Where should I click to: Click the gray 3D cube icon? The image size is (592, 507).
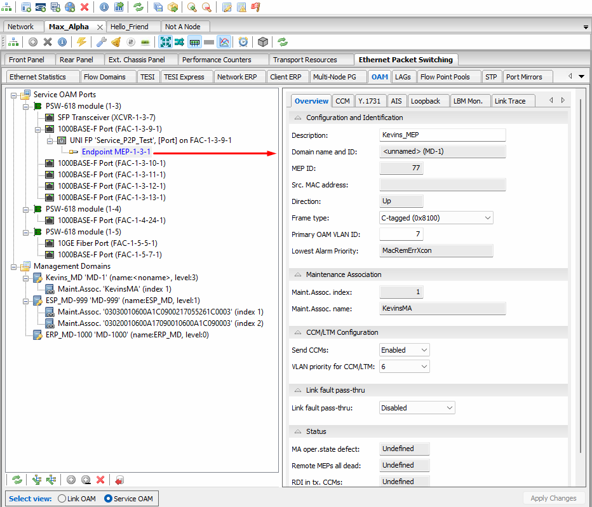tap(263, 42)
